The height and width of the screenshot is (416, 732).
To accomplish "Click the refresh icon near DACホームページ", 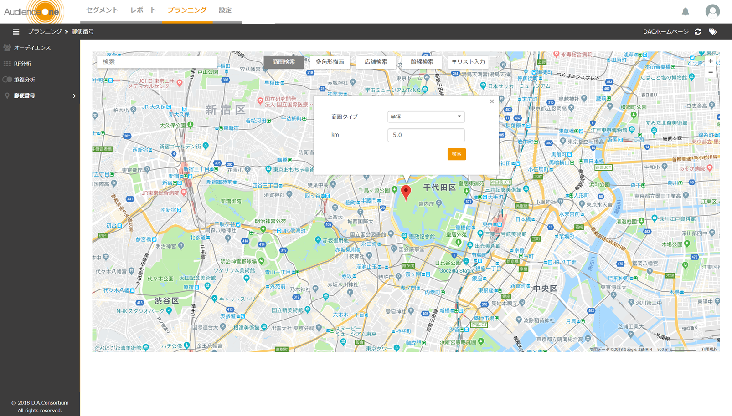I will click(x=698, y=31).
